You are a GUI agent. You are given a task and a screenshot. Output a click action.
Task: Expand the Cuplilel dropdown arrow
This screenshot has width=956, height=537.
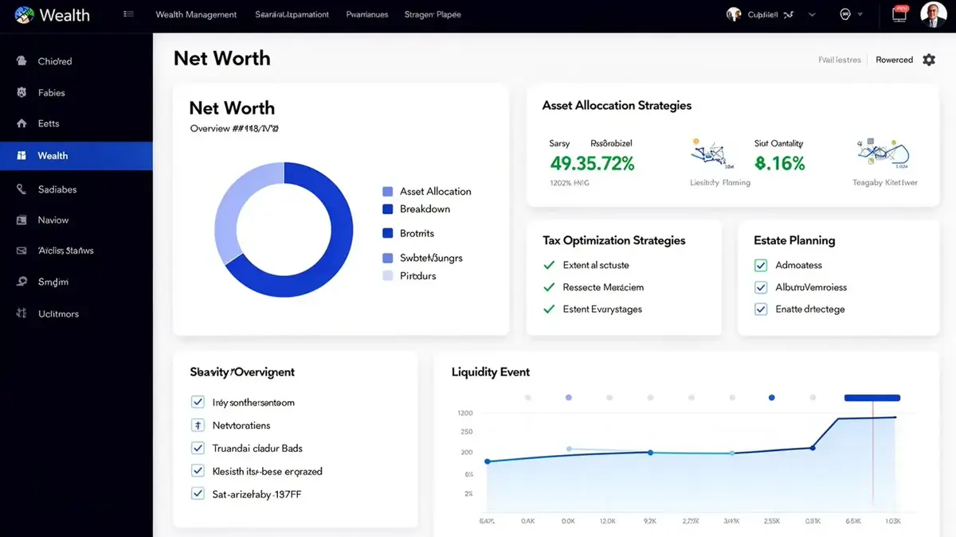pyautogui.click(x=811, y=15)
